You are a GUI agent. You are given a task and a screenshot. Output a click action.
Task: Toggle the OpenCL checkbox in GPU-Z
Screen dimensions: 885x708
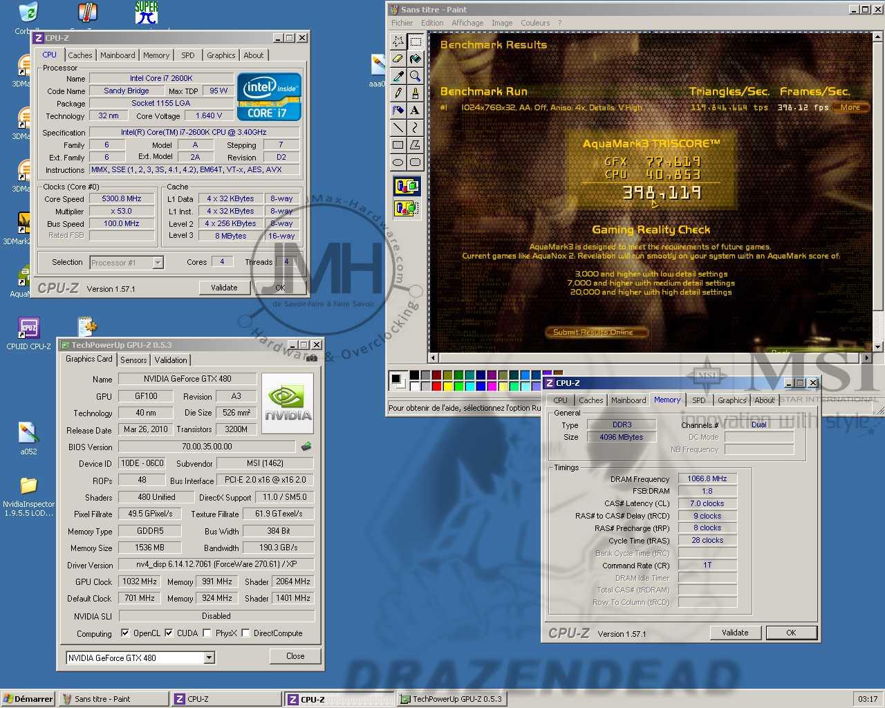coord(125,633)
